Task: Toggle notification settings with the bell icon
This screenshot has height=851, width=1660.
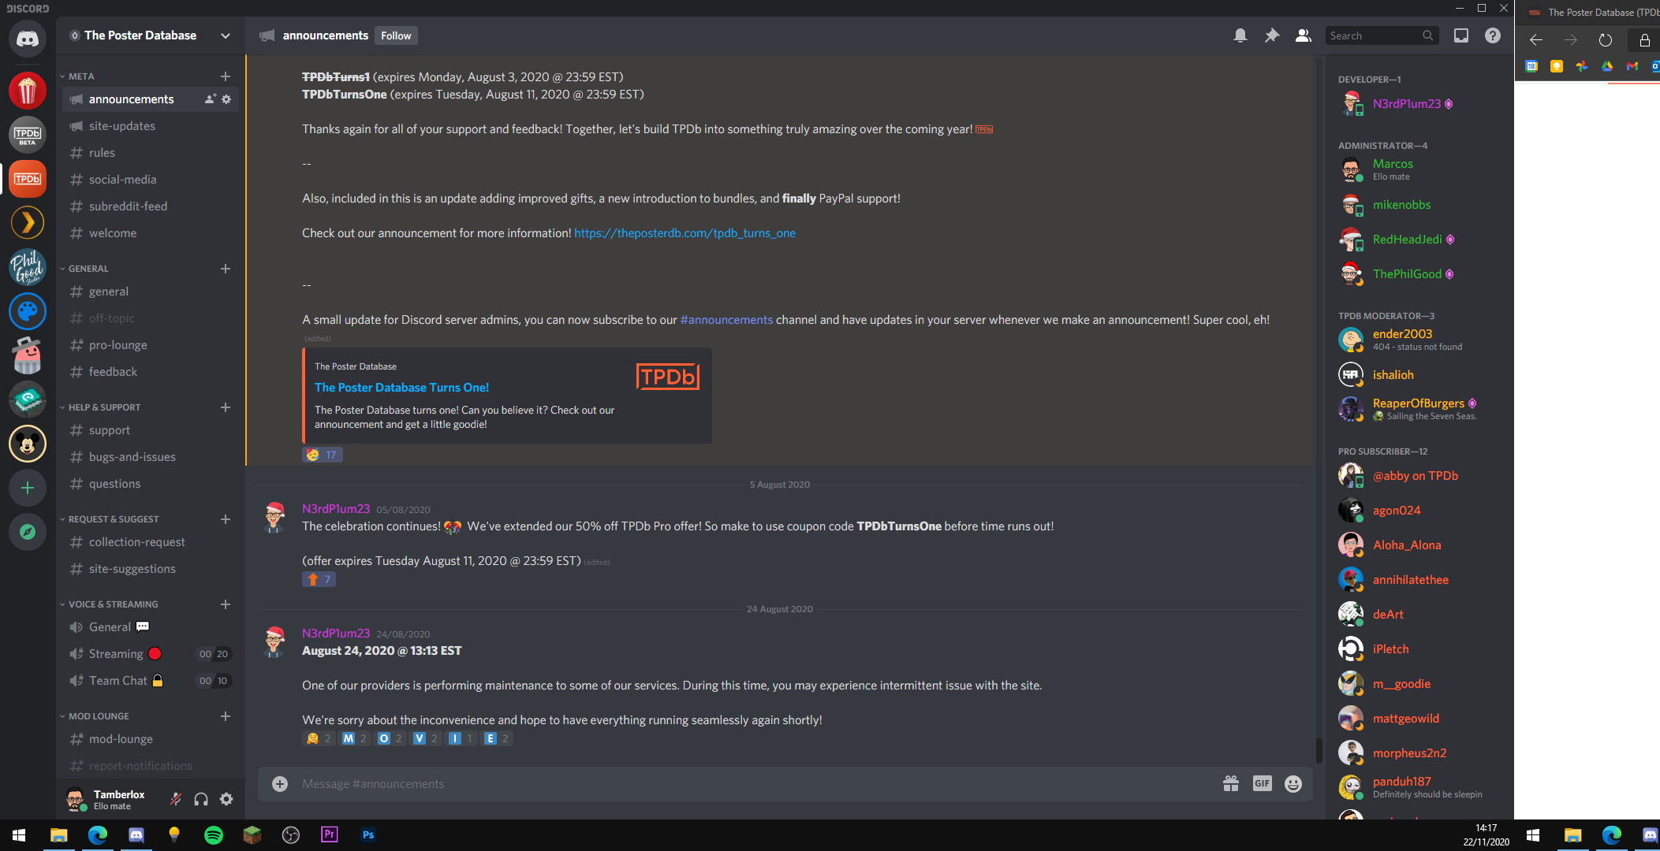Action: coord(1240,35)
